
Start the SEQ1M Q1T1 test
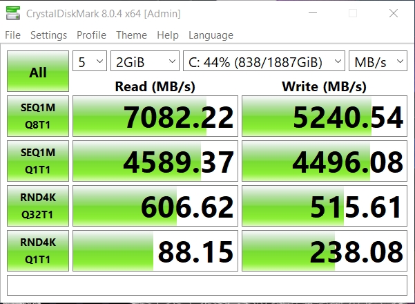click(x=38, y=160)
